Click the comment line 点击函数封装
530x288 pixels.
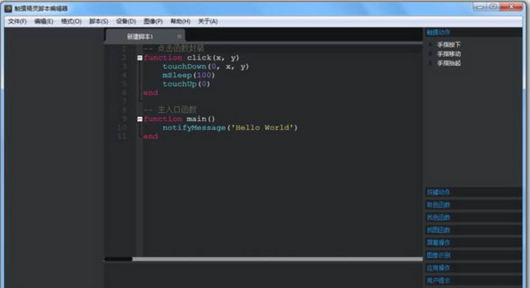pos(173,49)
